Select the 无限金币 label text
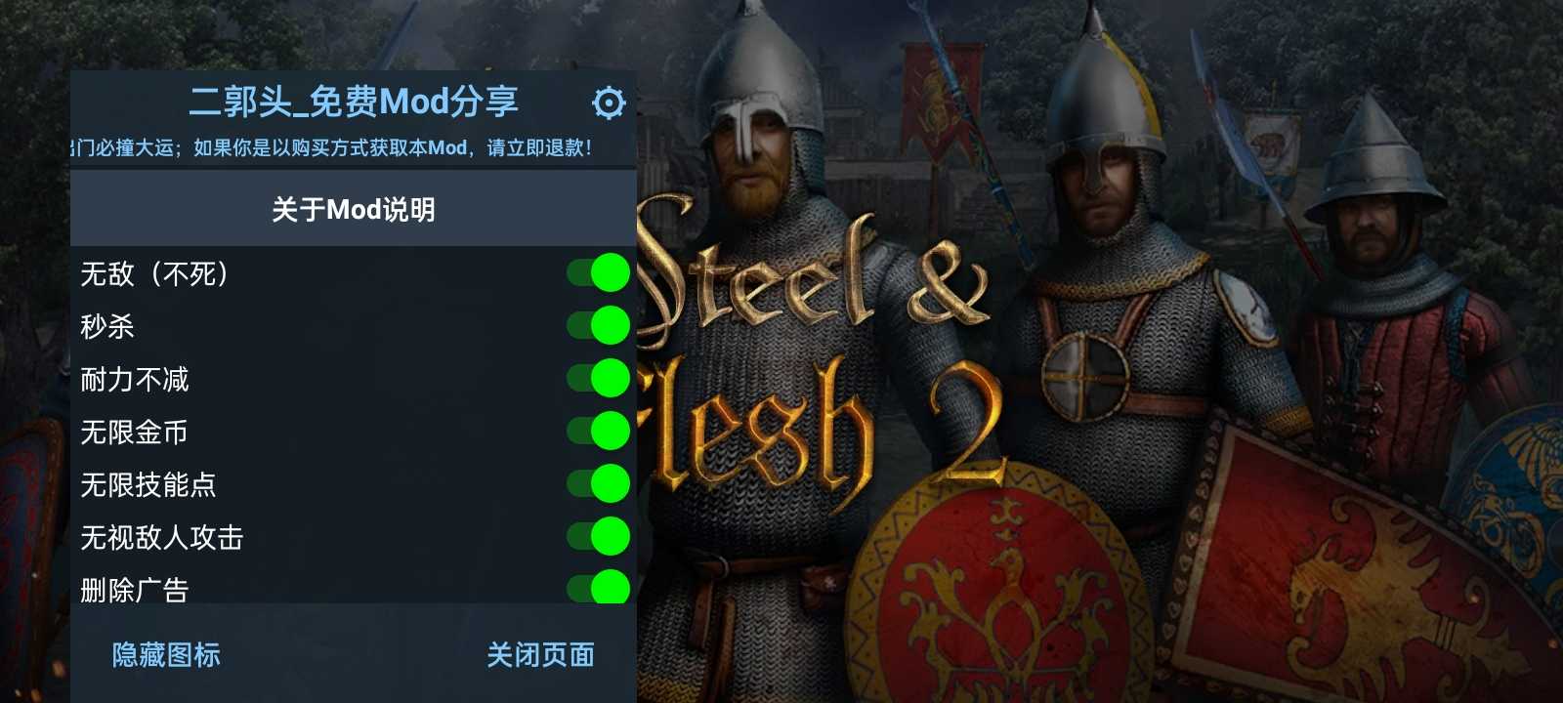1563x703 pixels. [x=134, y=432]
